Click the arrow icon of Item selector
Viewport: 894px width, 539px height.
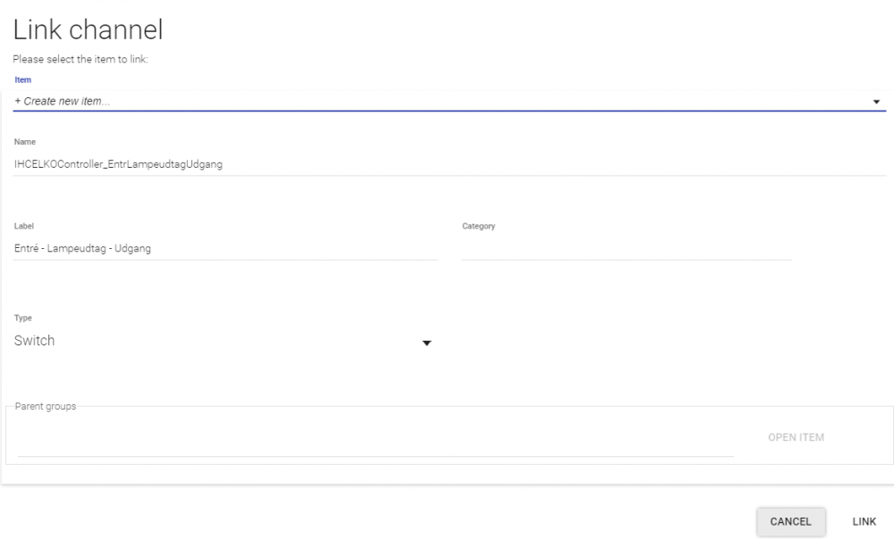click(x=876, y=102)
